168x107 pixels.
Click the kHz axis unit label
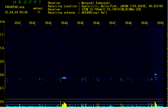coord(2,22)
